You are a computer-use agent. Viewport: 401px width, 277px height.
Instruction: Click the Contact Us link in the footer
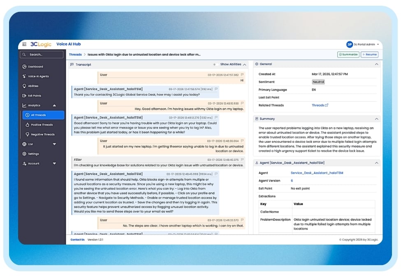pyautogui.click(x=76, y=240)
